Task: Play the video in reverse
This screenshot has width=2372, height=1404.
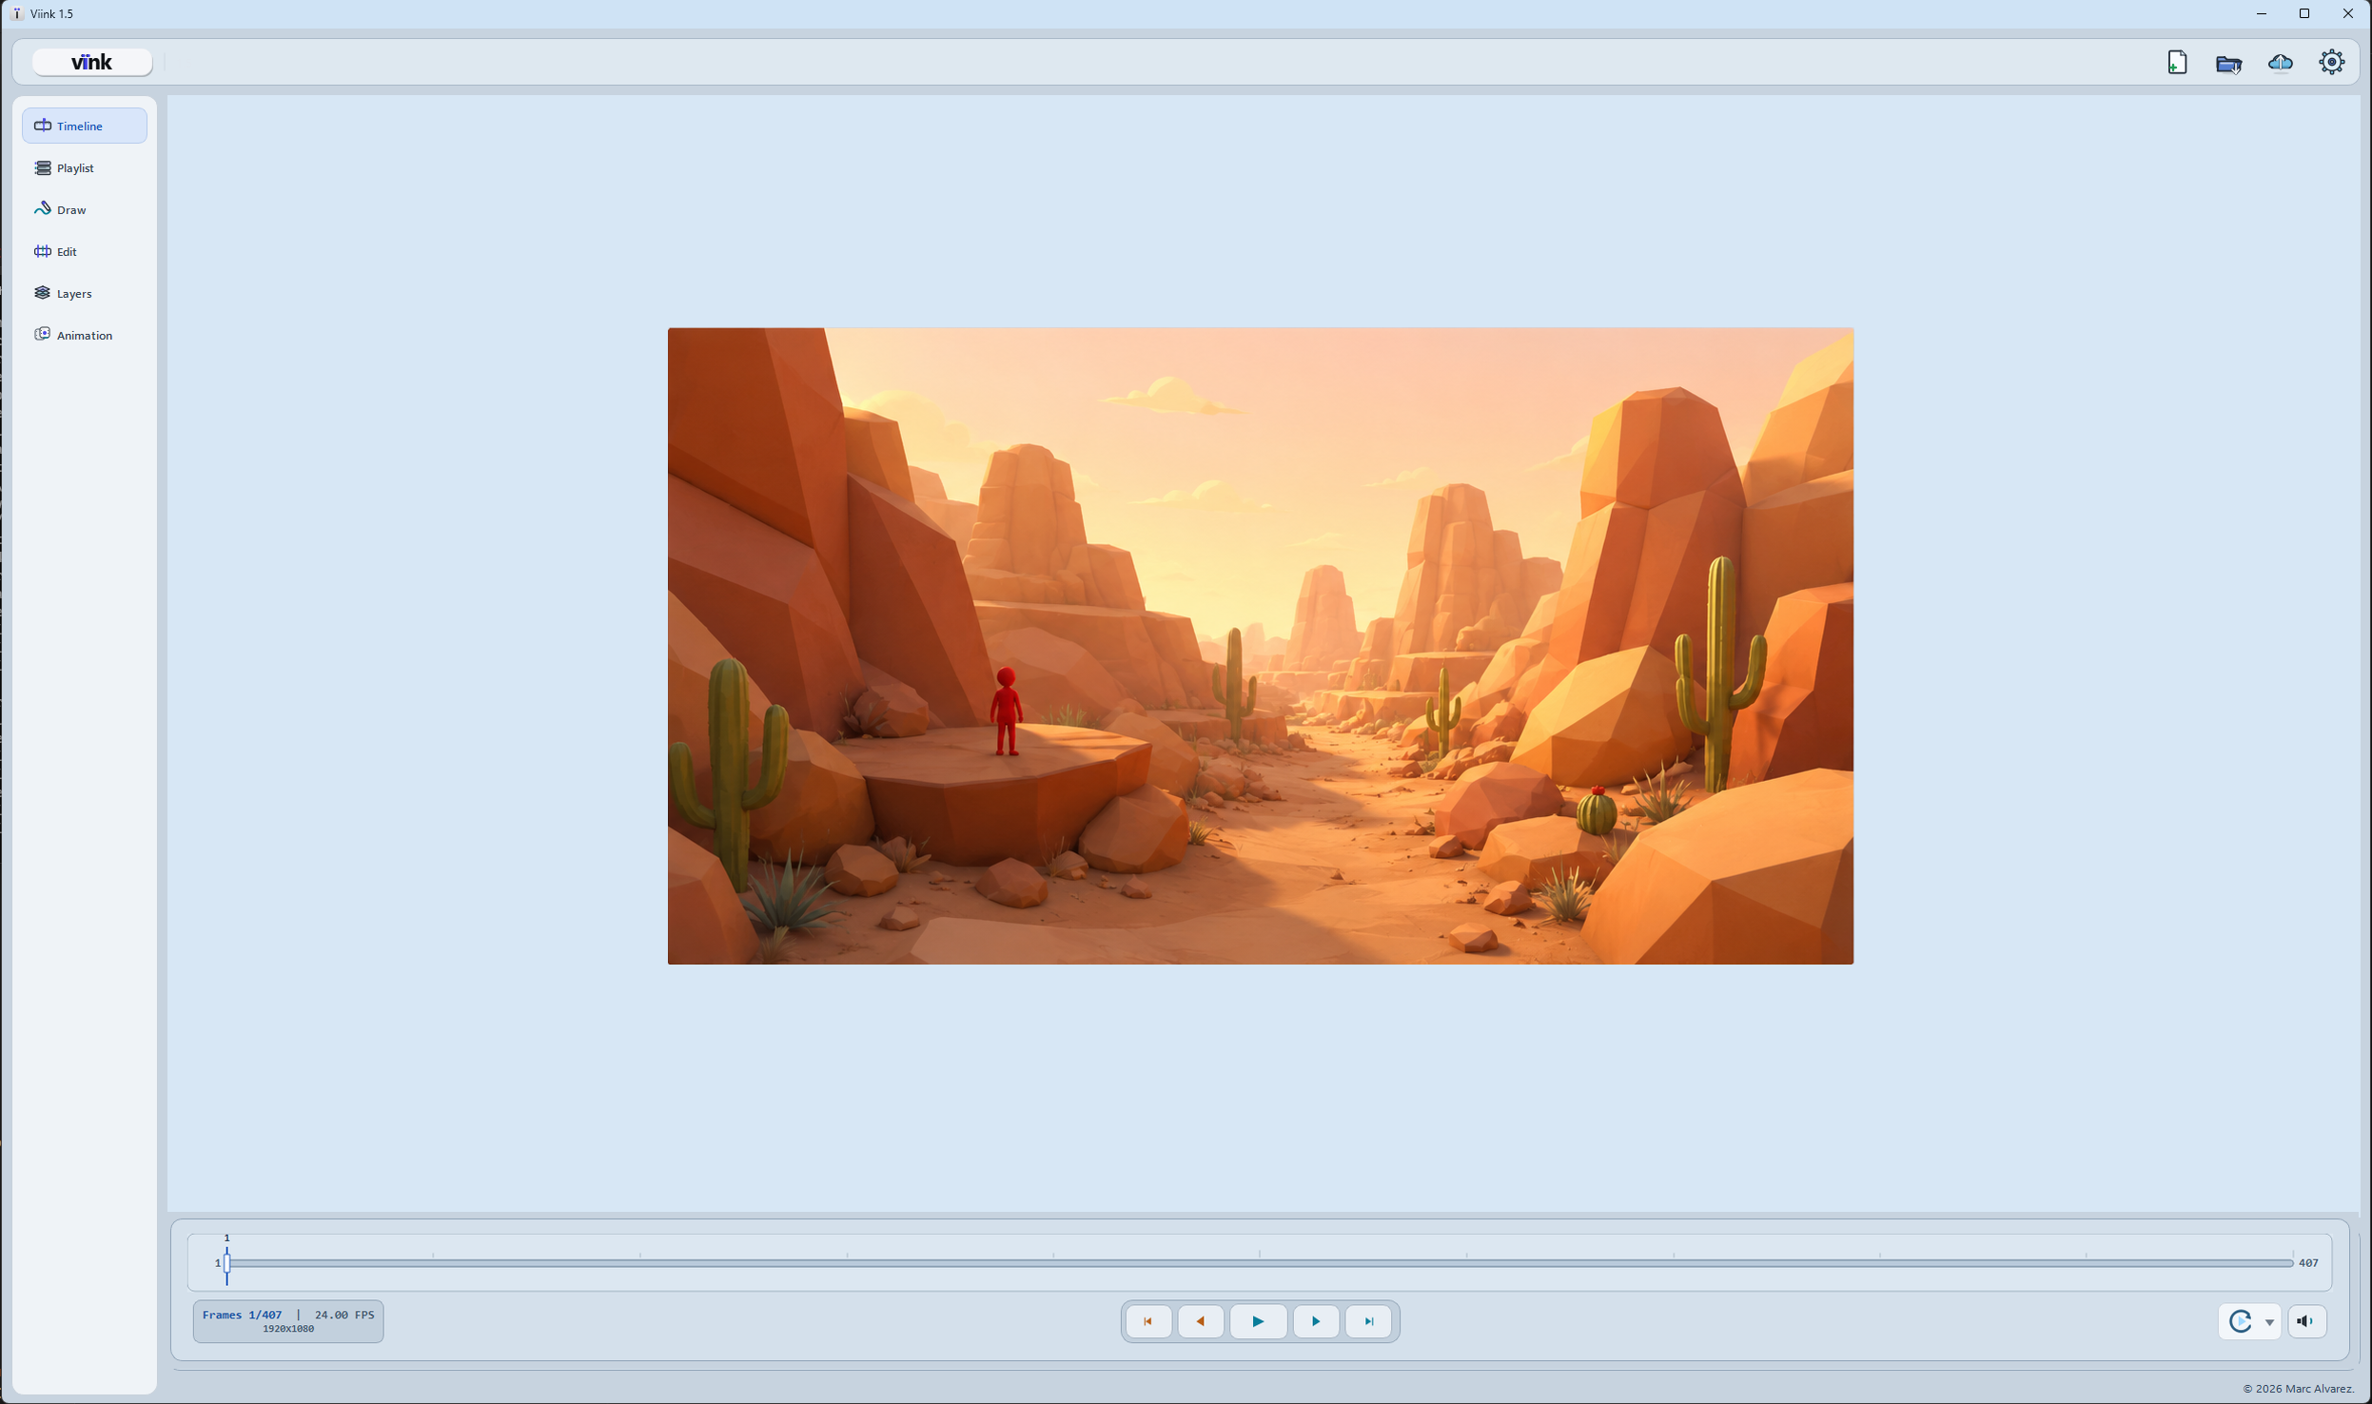Action: [x=1201, y=1320]
